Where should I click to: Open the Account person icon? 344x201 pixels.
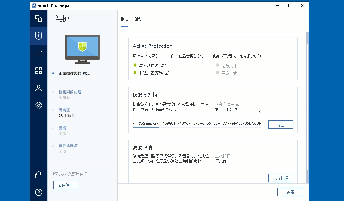click(39, 88)
